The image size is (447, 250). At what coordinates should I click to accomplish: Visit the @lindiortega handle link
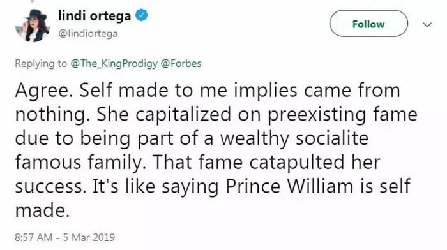click(88, 34)
